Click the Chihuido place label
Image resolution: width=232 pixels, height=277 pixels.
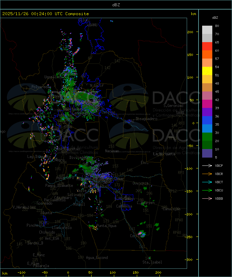click(x=47, y=232)
